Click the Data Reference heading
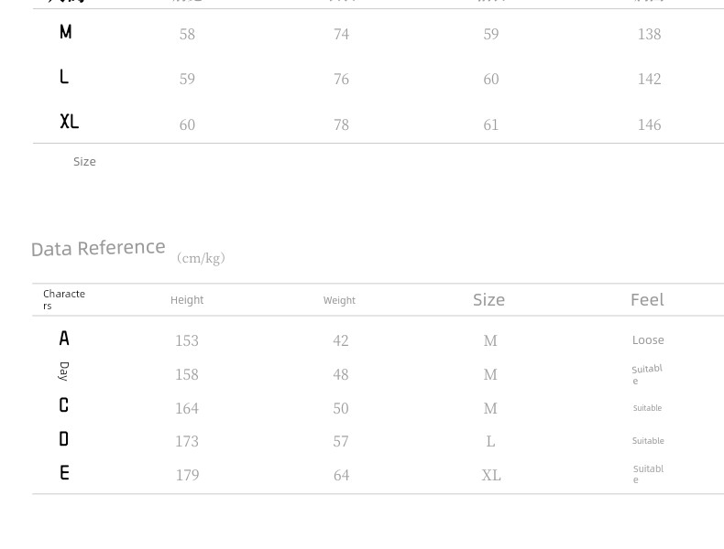The width and height of the screenshot is (724, 549). point(98,248)
